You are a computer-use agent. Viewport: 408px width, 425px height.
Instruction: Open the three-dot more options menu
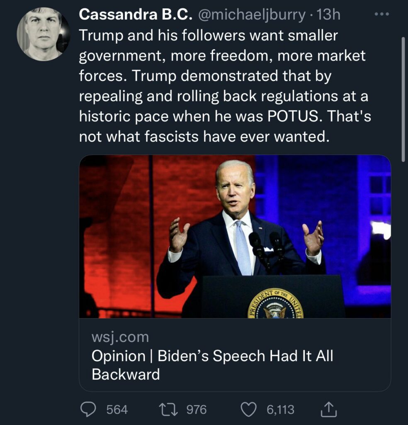[x=381, y=14]
